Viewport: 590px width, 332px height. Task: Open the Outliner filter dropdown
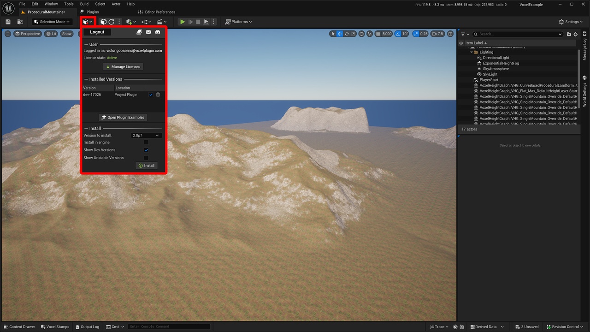[x=465, y=34]
